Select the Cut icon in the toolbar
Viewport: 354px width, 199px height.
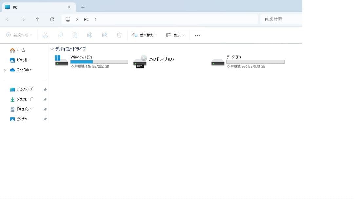pos(46,35)
